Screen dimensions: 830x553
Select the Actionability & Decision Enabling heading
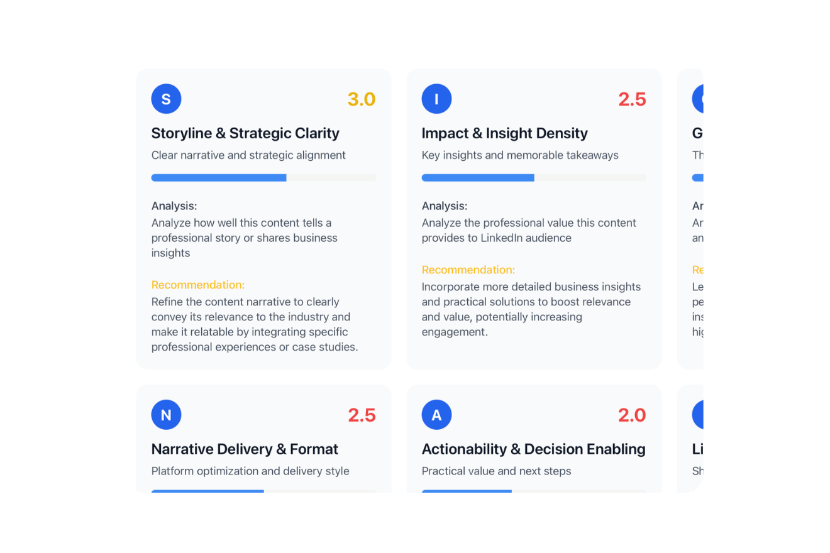533,449
